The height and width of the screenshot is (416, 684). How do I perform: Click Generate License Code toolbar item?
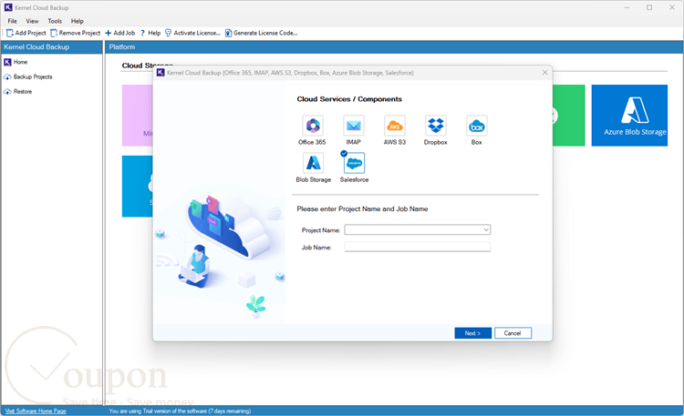[262, 33]
